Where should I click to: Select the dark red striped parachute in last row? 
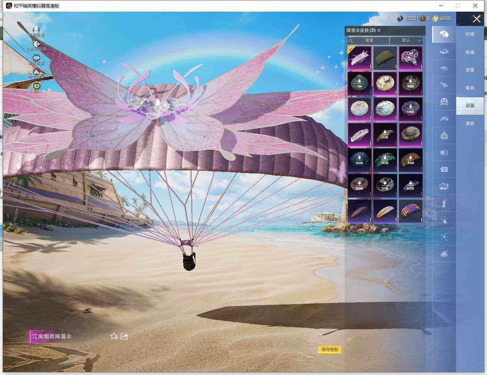(360, 211)
